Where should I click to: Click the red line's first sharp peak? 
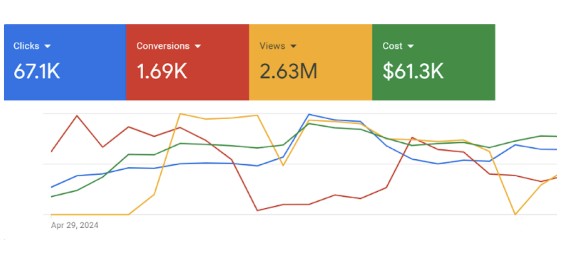(77, 116)
